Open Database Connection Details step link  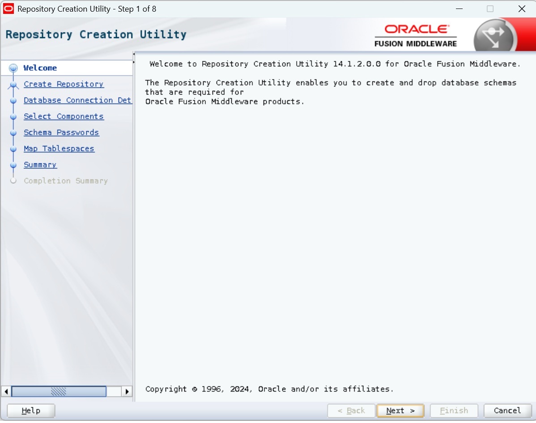click(77, 100)
